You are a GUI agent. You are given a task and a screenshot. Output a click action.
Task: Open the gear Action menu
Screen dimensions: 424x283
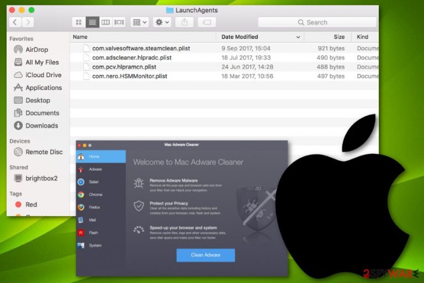tap(162, 22)
